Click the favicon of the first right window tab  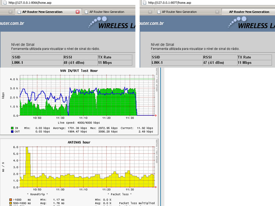[x=158, y=12]
